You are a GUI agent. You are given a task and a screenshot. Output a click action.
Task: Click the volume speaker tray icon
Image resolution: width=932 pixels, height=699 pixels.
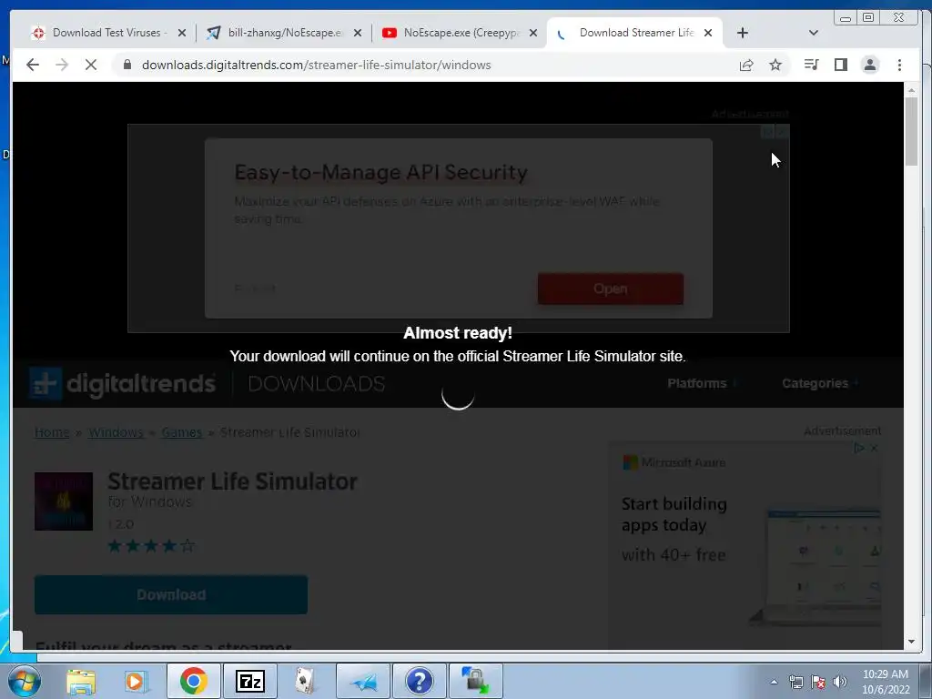pyautogui.click(x=840, y=682)
